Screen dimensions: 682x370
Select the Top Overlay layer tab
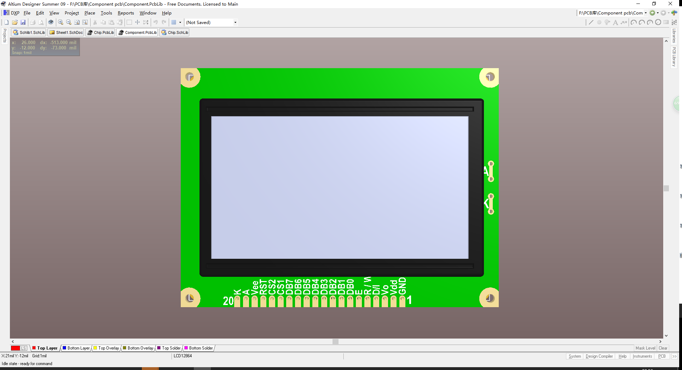click(x=106, y=348)
